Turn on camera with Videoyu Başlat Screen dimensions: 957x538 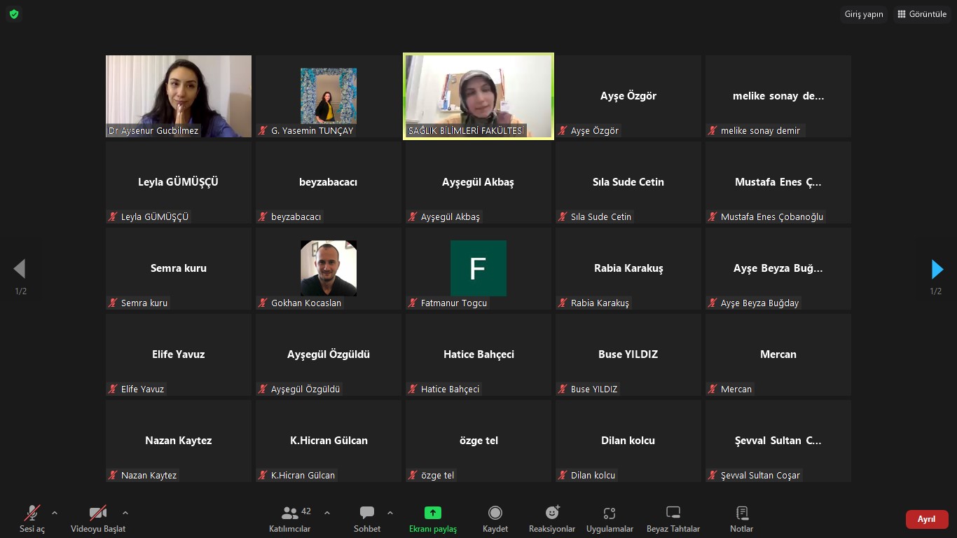98,518
